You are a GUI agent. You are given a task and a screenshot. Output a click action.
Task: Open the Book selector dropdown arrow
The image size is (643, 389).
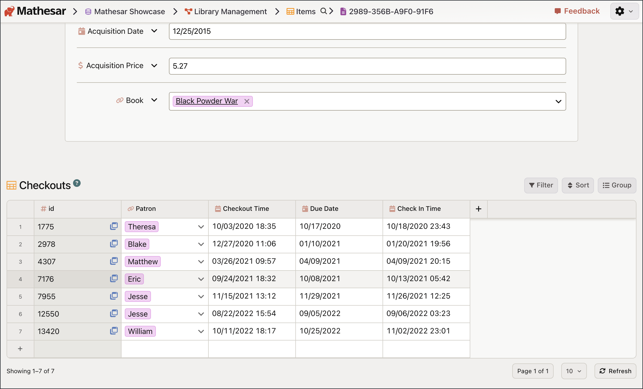(x=558, y=101)
